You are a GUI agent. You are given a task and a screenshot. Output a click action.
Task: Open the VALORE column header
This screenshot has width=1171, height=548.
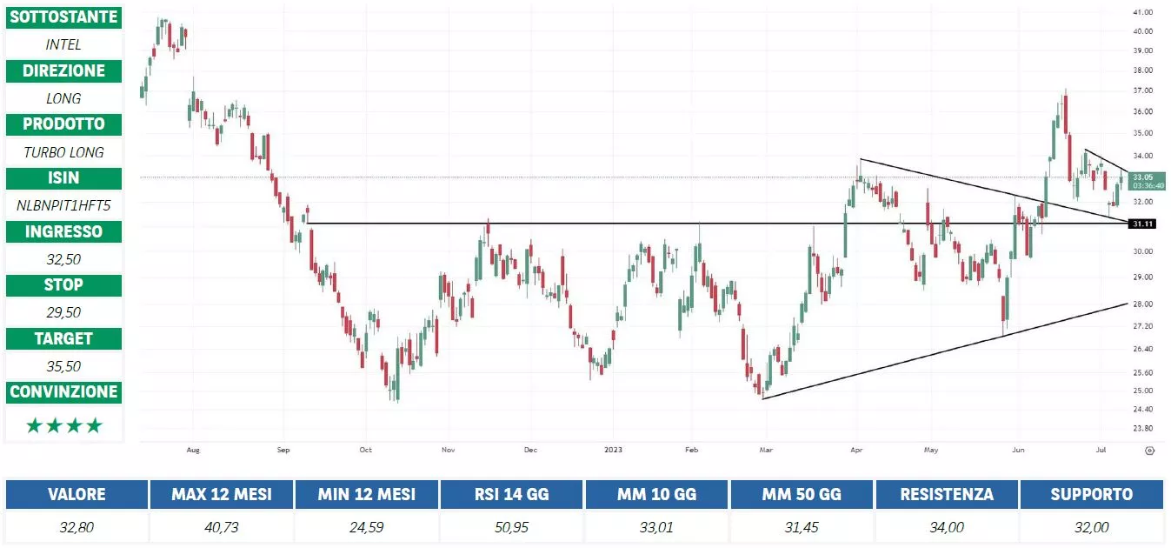pyautogui.click(x=76, y=494)
